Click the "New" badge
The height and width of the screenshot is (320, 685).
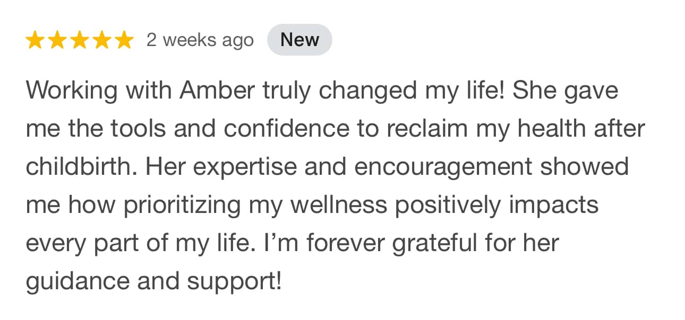click(x=299, y=40)
